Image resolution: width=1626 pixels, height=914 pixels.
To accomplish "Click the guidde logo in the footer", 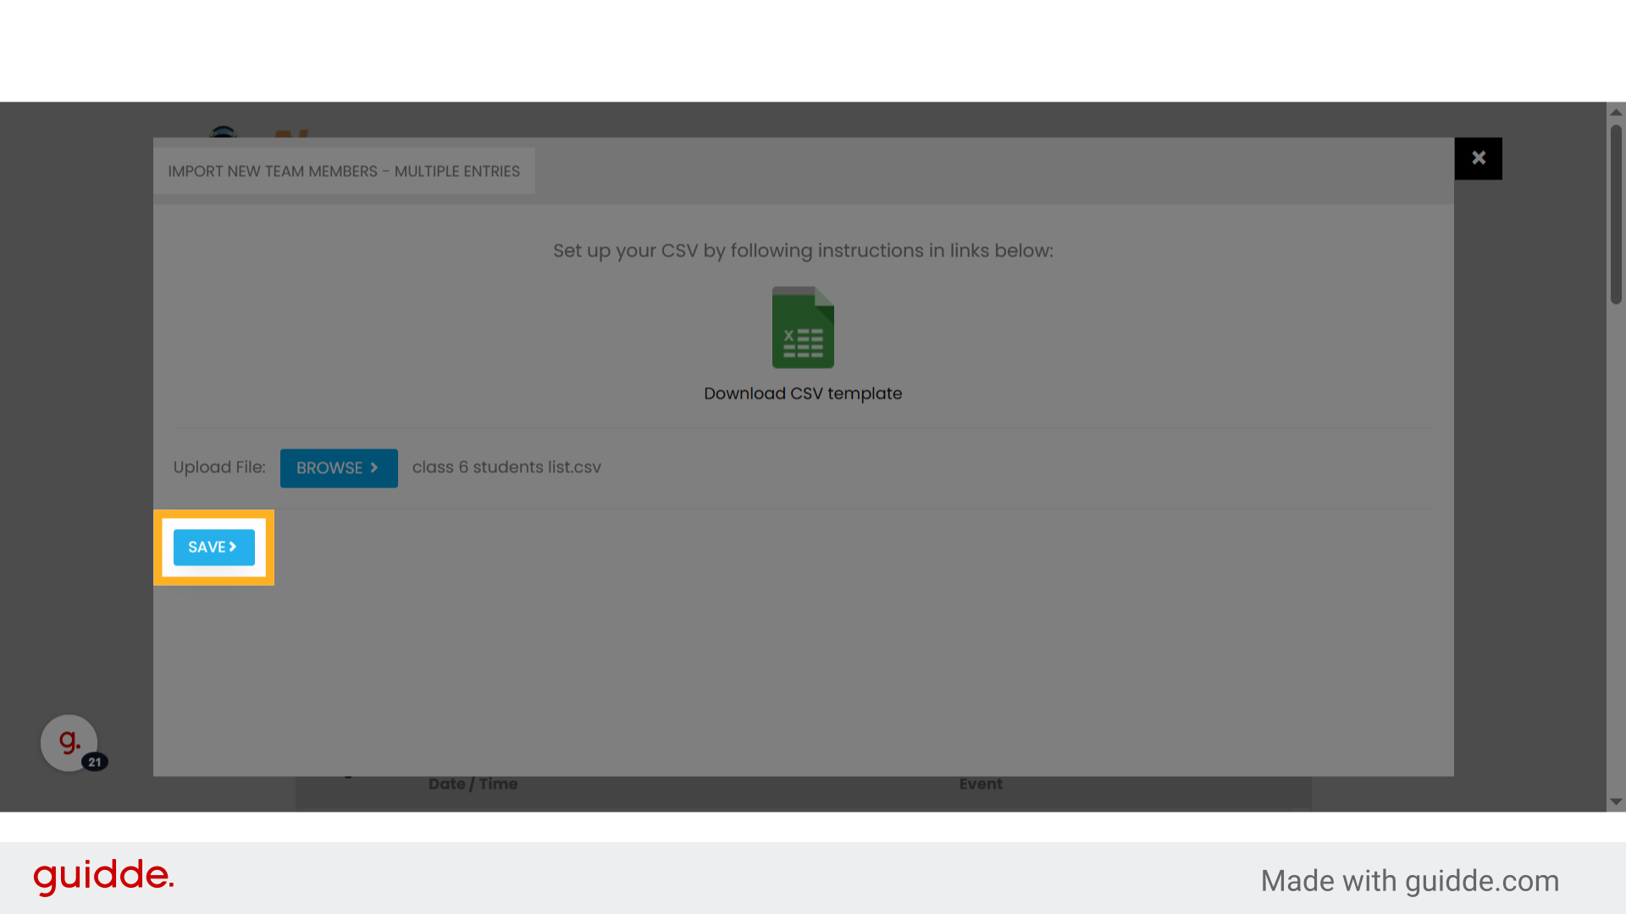I will tap(103, 876).
